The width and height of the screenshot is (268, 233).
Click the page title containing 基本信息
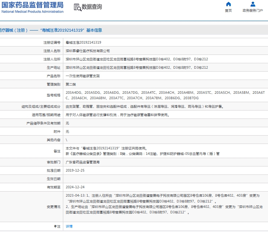click(x=51, y=30)
